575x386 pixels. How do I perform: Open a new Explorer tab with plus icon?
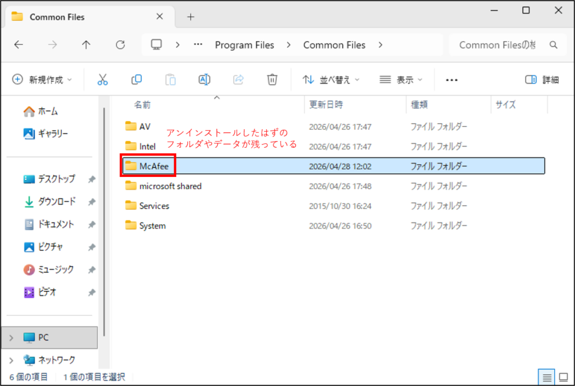pos(190,17)
